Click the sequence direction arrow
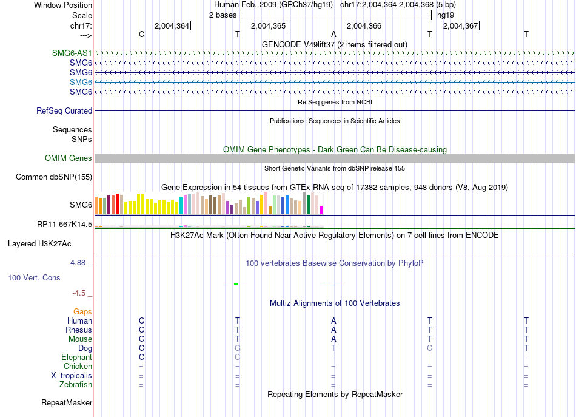The image size is (576, 417). point(86,35)
